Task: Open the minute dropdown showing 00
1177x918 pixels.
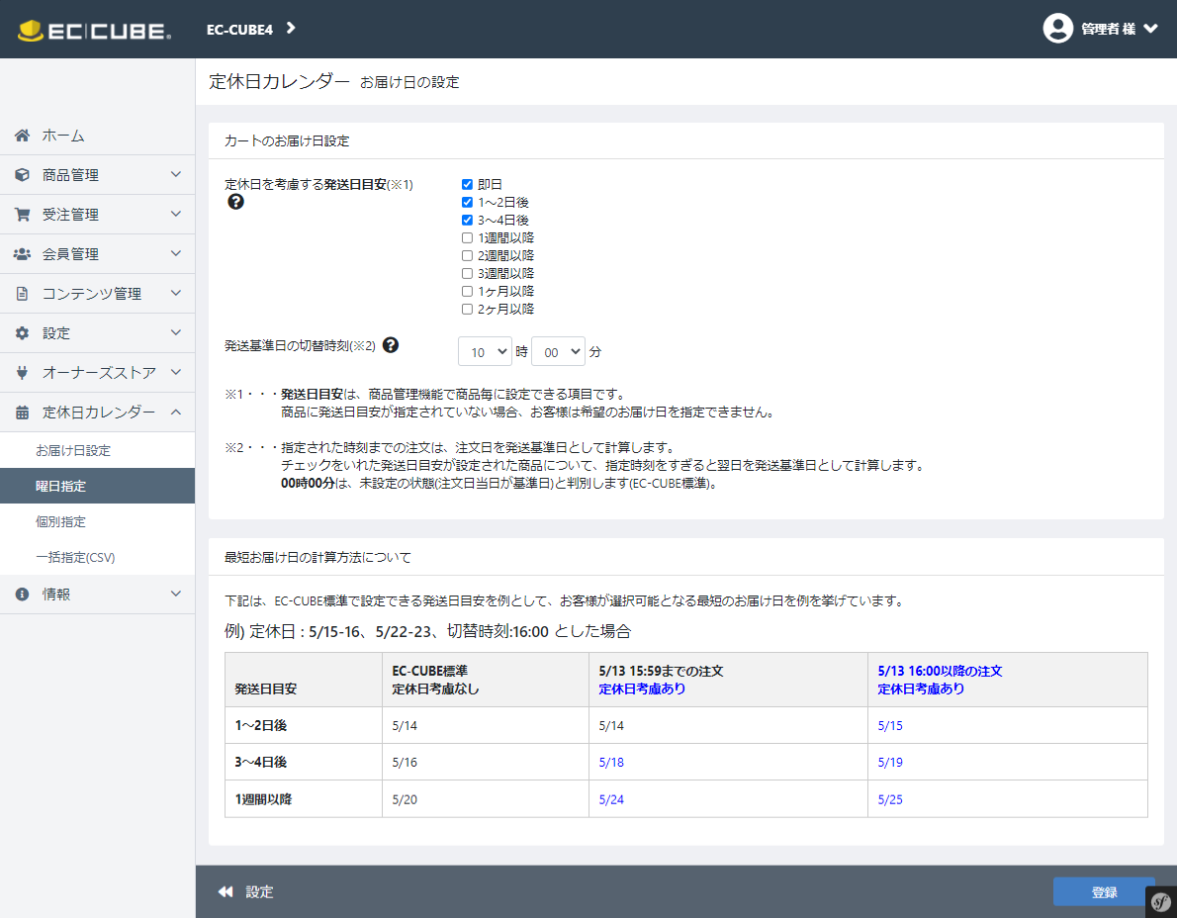Action: tap(558, 352)
